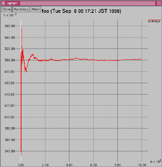Viewport: 162px width, 167px height.
Task: Click the xgraph title bar text
Action: click(12, 3)
